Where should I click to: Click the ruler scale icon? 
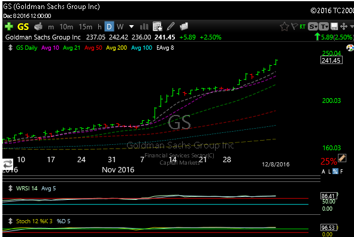tap(342, 158)
